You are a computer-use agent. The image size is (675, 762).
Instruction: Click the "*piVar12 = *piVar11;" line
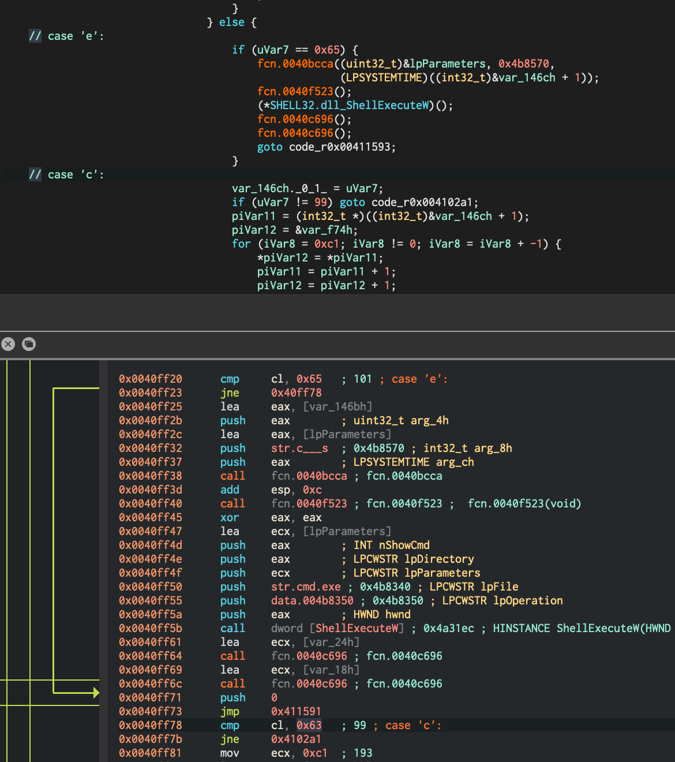click(320, 257)
